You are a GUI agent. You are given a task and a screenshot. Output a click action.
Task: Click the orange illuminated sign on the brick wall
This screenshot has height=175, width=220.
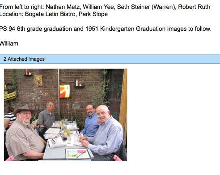click(64, 91)
